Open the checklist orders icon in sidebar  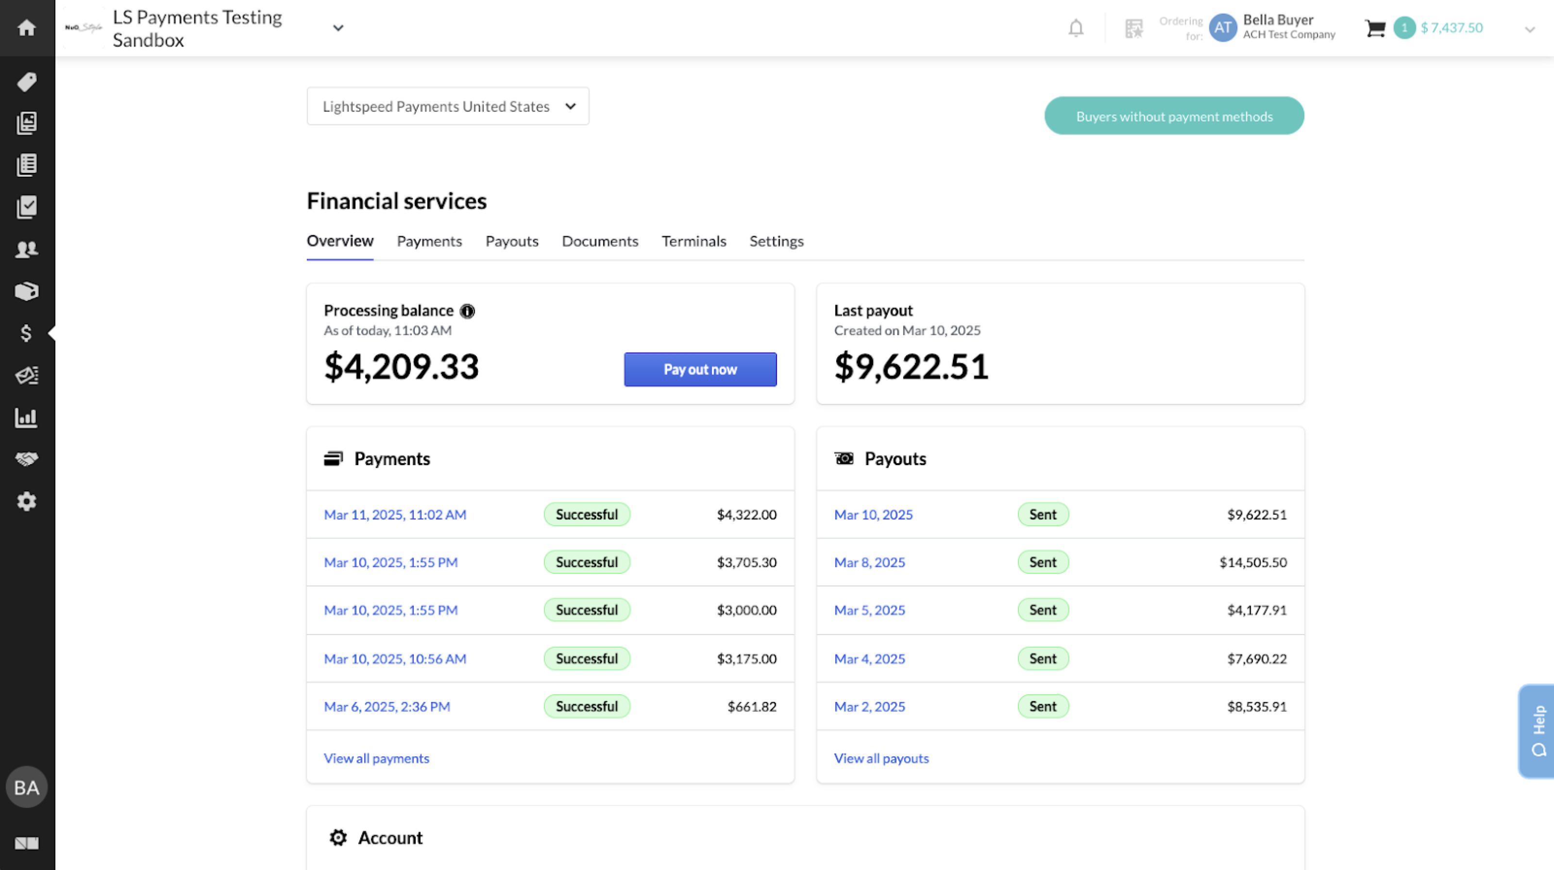pyautogui.click(x=27, y=207)
